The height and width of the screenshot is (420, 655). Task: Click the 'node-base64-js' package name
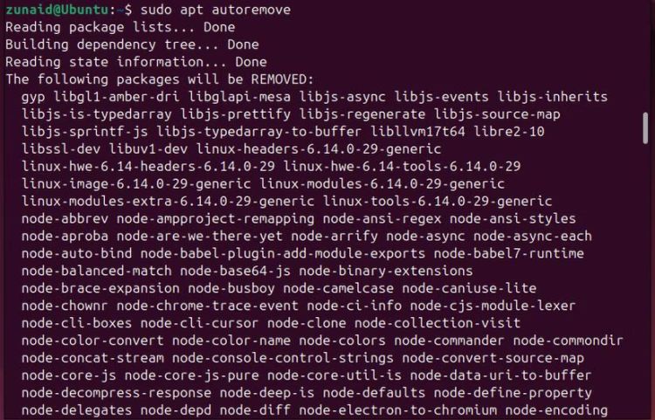[235, 271]
